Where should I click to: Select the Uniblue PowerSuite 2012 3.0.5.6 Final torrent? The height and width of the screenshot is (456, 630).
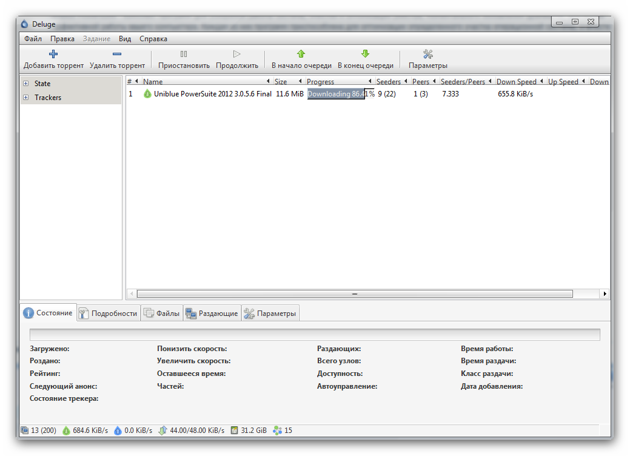213,94
